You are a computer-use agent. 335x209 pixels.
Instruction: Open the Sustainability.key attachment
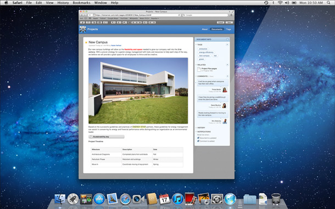pyautogui.click(x=107, y=137)
